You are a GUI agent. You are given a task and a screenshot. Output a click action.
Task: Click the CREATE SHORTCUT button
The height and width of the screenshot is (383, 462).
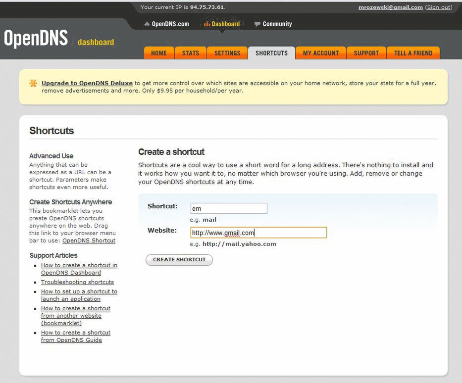click(x=179, y=260)
